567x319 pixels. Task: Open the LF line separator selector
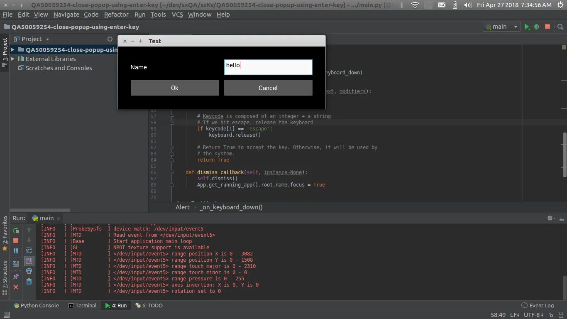(x=515, y=315)
